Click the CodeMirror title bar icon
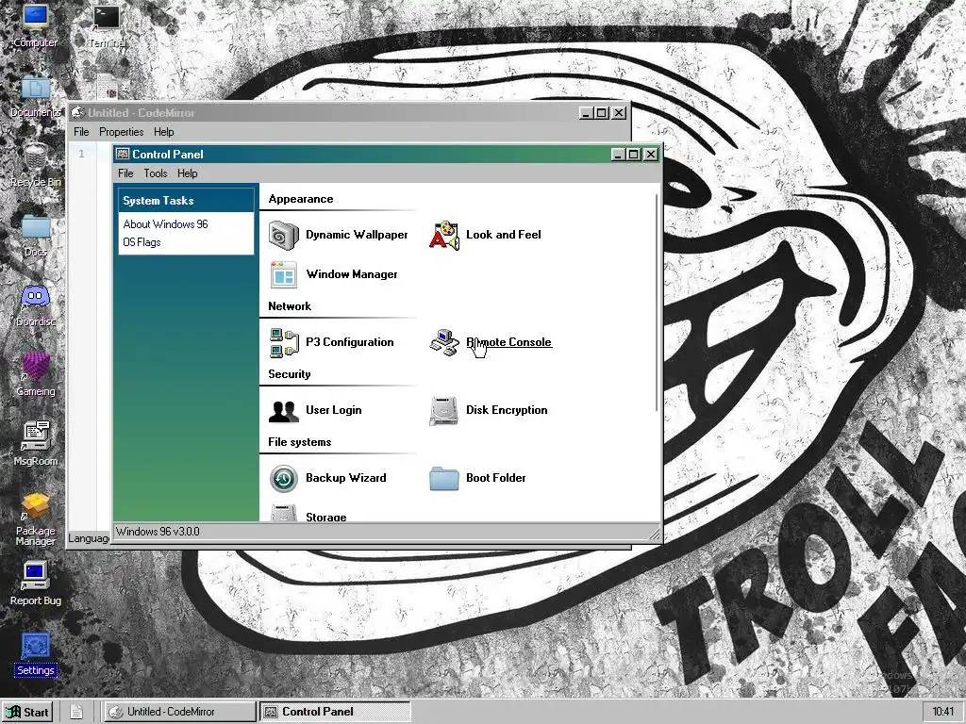This screenshot has height=724, width=966. [77, 113]
